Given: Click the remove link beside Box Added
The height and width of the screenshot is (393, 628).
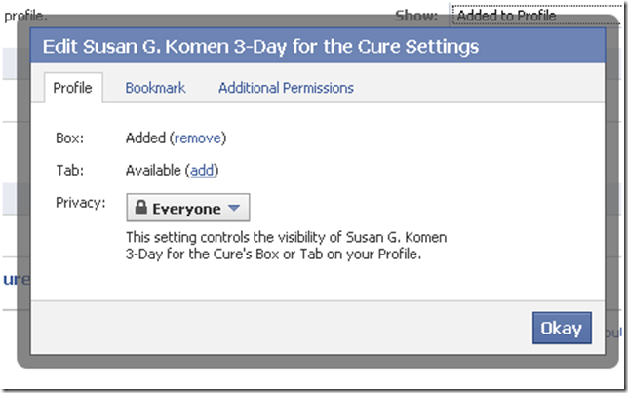Looking at the screenshot, I should [x=198, y=138].
